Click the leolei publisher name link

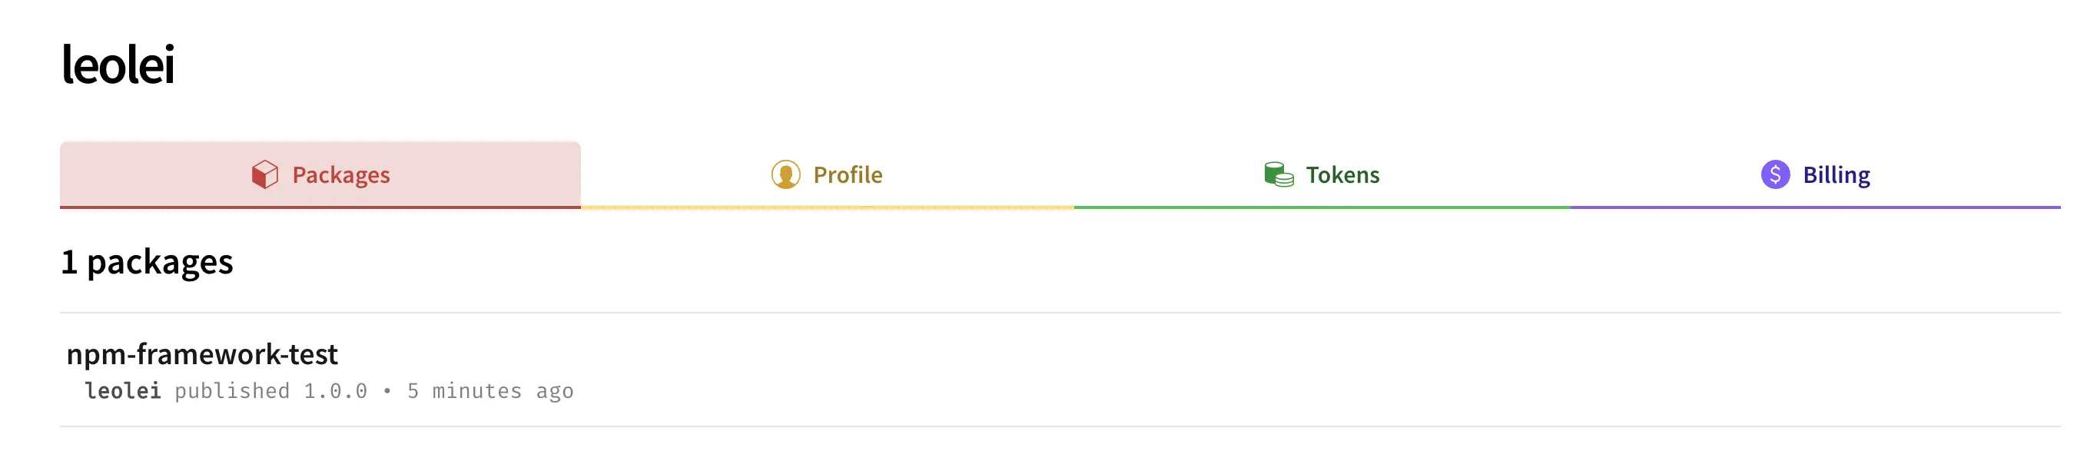click(123, 391)
